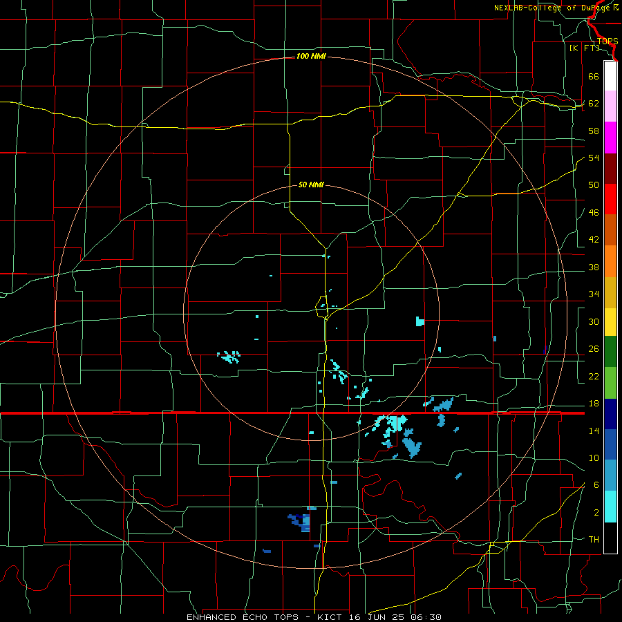Click the 30 scale label
622x622 pixels.
(x=594, y=321)
